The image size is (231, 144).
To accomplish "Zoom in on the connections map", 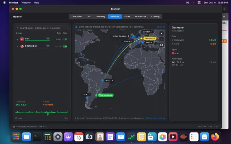I will 161,34.
